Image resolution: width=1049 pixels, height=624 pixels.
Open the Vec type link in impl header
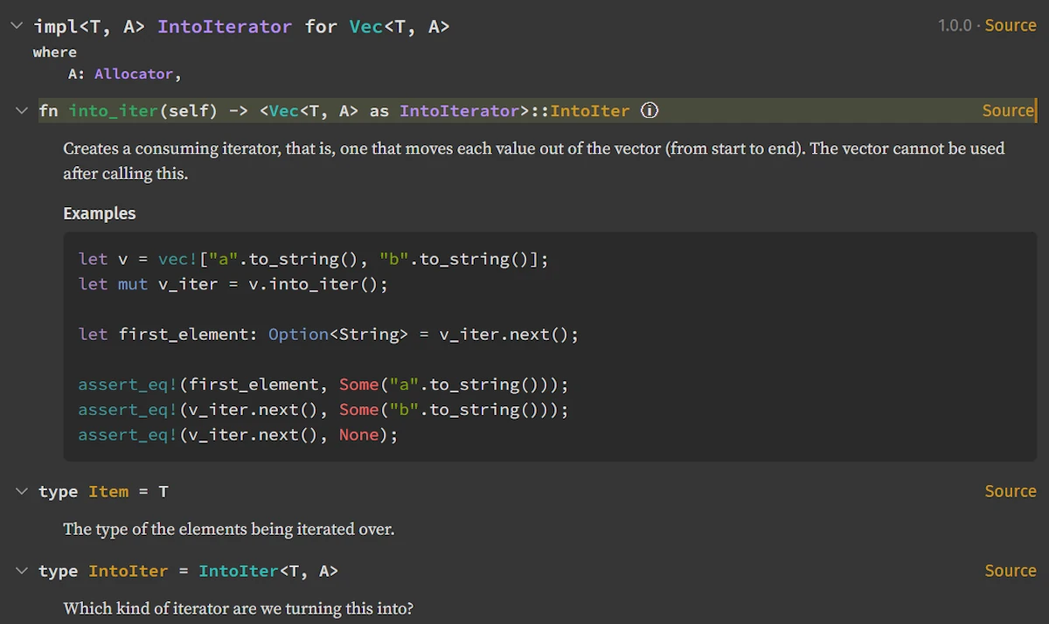pos(365,27)
